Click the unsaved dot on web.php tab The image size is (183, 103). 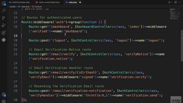tap(80, 2)
